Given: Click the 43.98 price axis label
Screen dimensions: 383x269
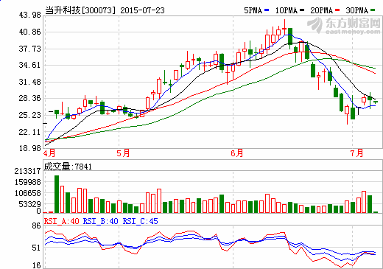Looking at the screenshot, I should coord(29,15).
